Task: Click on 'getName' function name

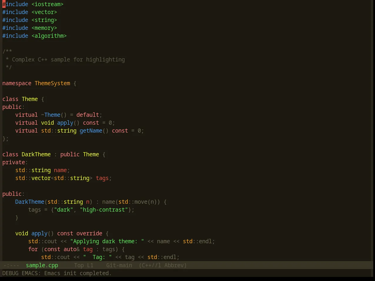Action: (x=91, y=131)
